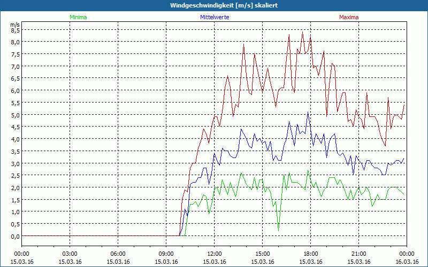
Task: Click the 0,5 y-axis value
Action: click(x=16, y=224)
